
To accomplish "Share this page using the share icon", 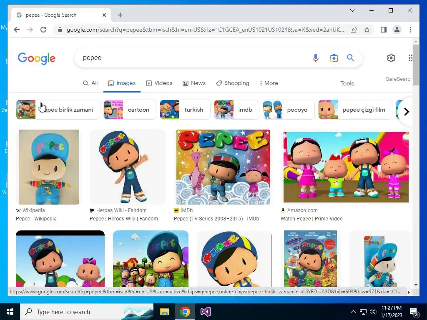I will 354,30.
